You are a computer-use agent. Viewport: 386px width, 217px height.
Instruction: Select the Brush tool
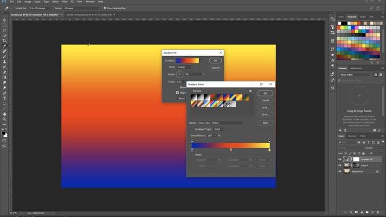click(x=4, y=57)
